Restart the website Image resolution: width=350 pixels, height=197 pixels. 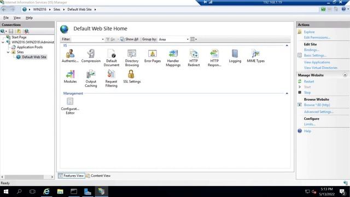[309, 82]
